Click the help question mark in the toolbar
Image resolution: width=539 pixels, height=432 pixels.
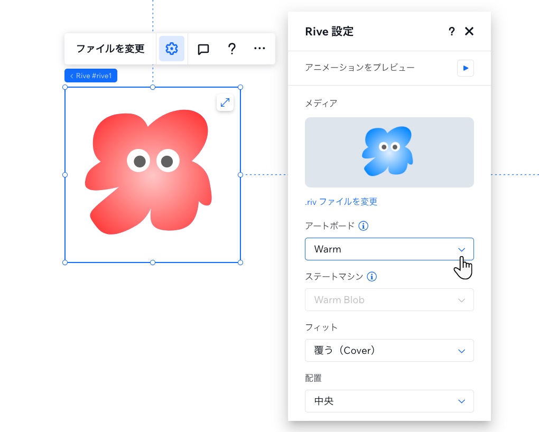coord(231,49)
